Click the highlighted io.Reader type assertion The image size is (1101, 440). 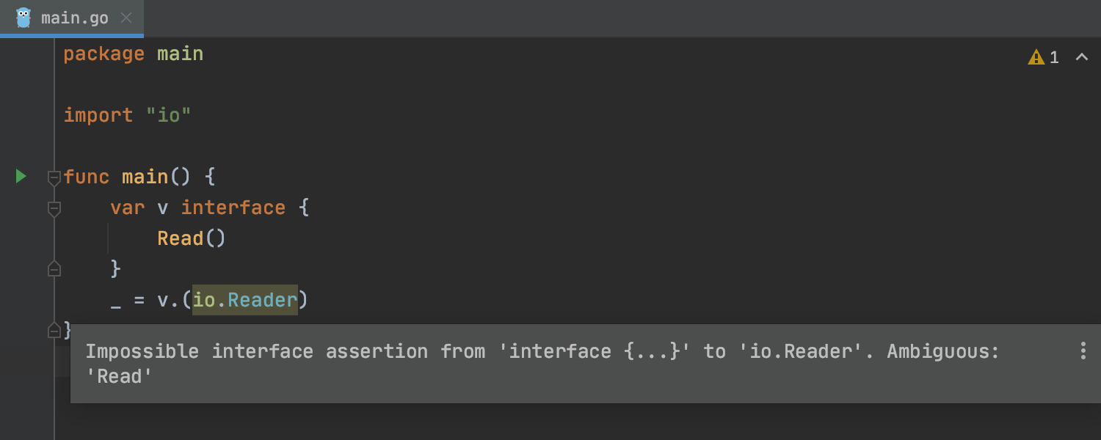(245, 300)
